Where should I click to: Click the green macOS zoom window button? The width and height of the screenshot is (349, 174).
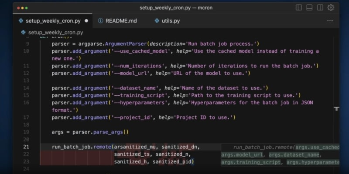(x=25, y=8)
